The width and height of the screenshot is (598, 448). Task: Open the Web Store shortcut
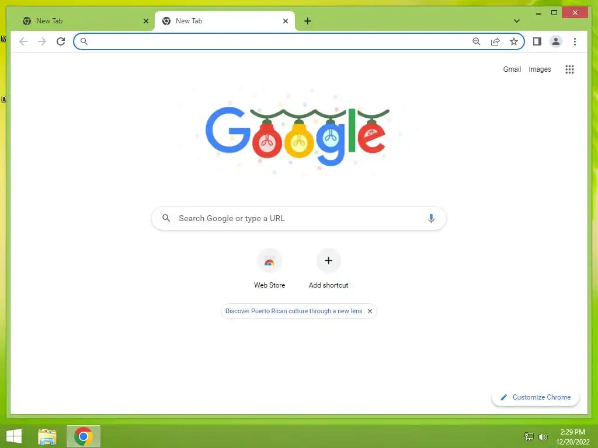click(269, 269)
